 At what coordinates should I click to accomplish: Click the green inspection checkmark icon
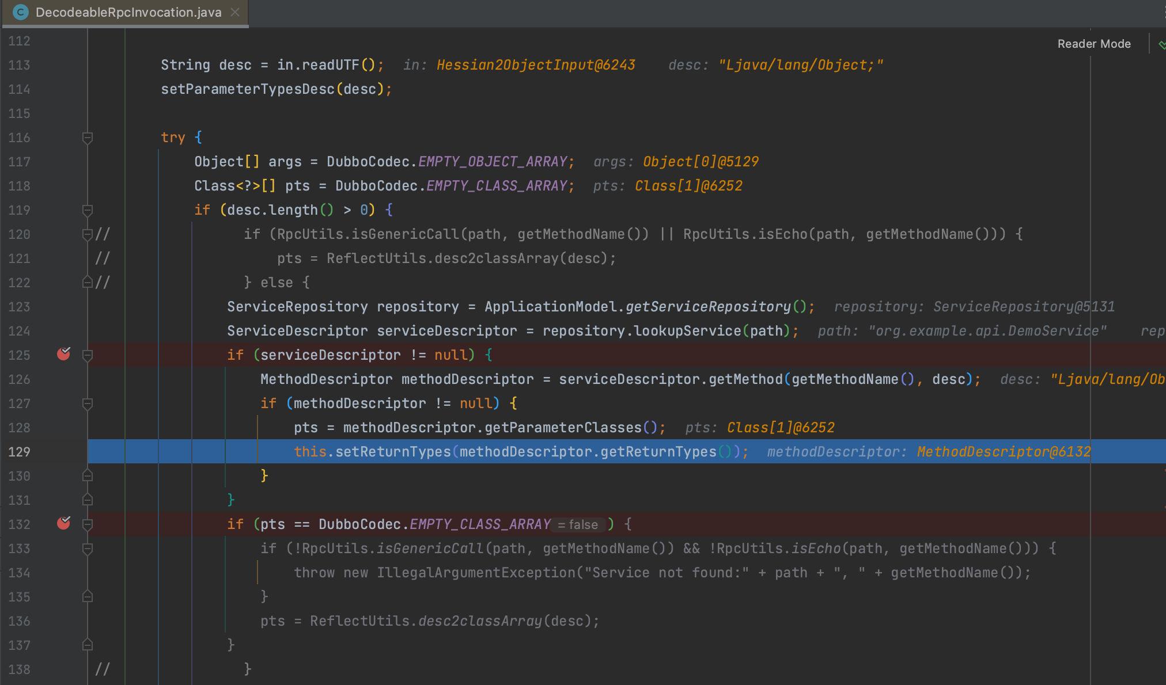[x=1161, y=44]
